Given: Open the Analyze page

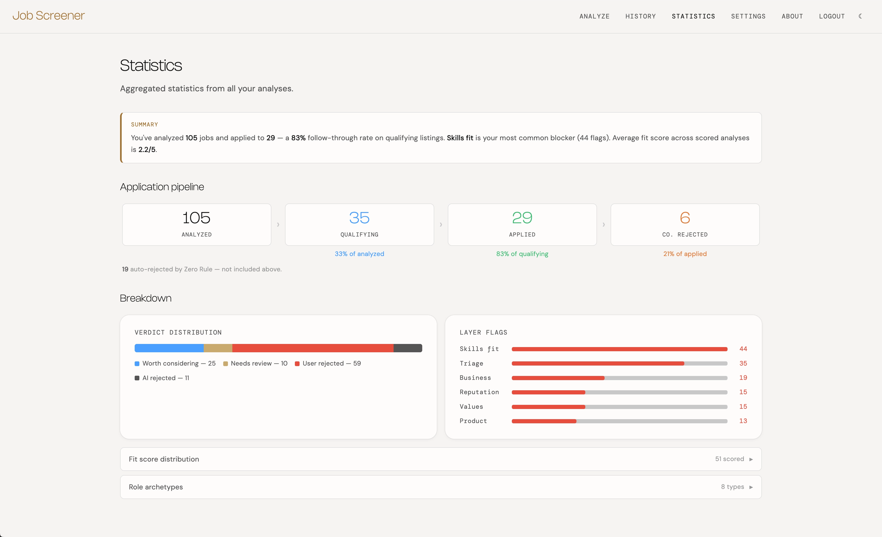Looking at the screenshot, I should click(594, 16).
